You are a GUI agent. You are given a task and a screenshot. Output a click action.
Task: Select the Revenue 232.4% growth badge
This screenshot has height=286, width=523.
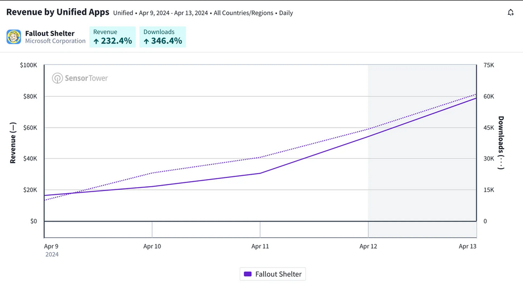coord(112,37)
